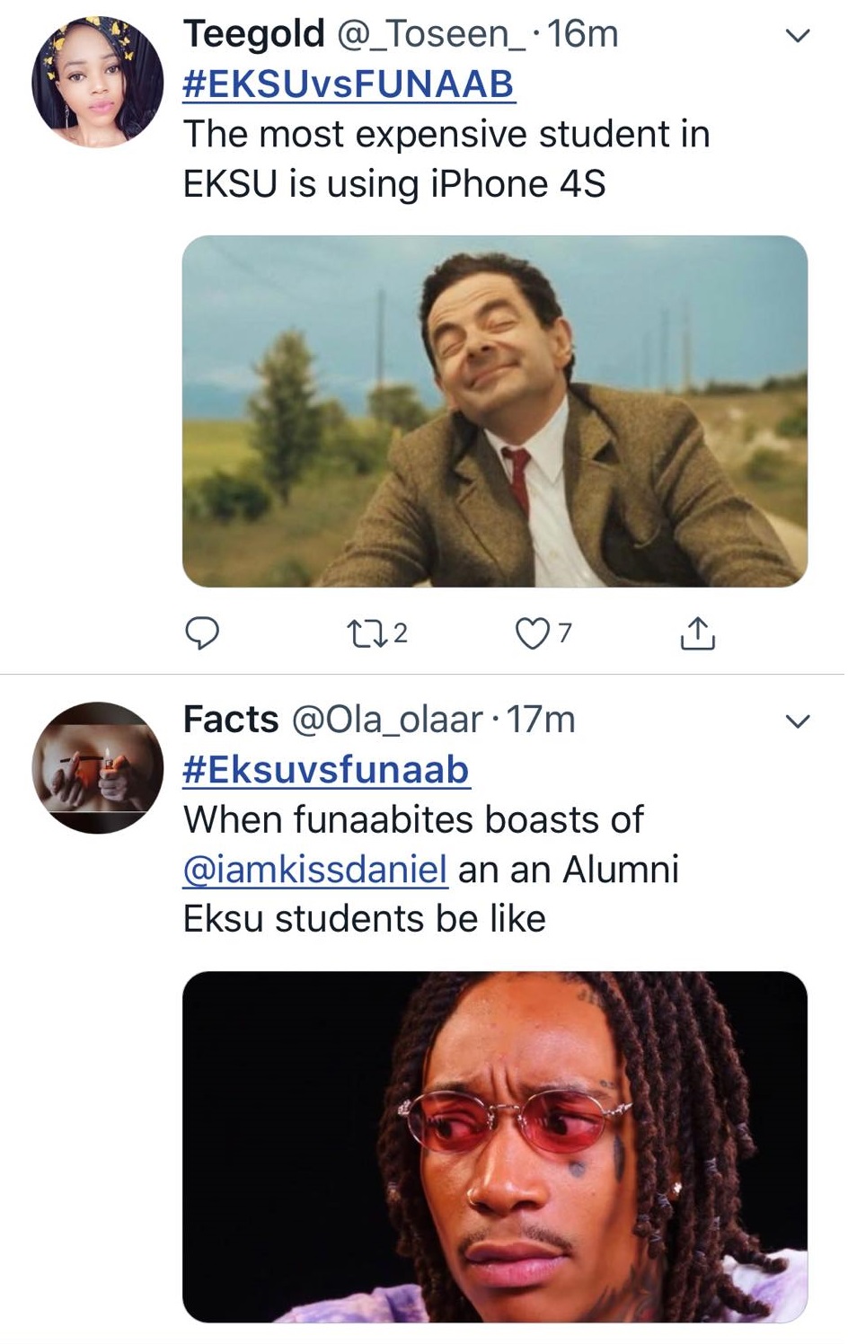Image resolution: width=848 pixels, height=1344 pixels.
Task: Visit the @iamkissdaniel mention
Action: coord(314,870)
